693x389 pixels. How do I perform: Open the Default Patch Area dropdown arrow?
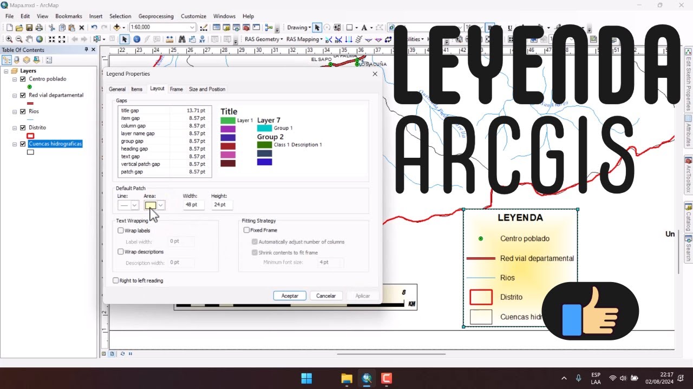coord(161,205)
